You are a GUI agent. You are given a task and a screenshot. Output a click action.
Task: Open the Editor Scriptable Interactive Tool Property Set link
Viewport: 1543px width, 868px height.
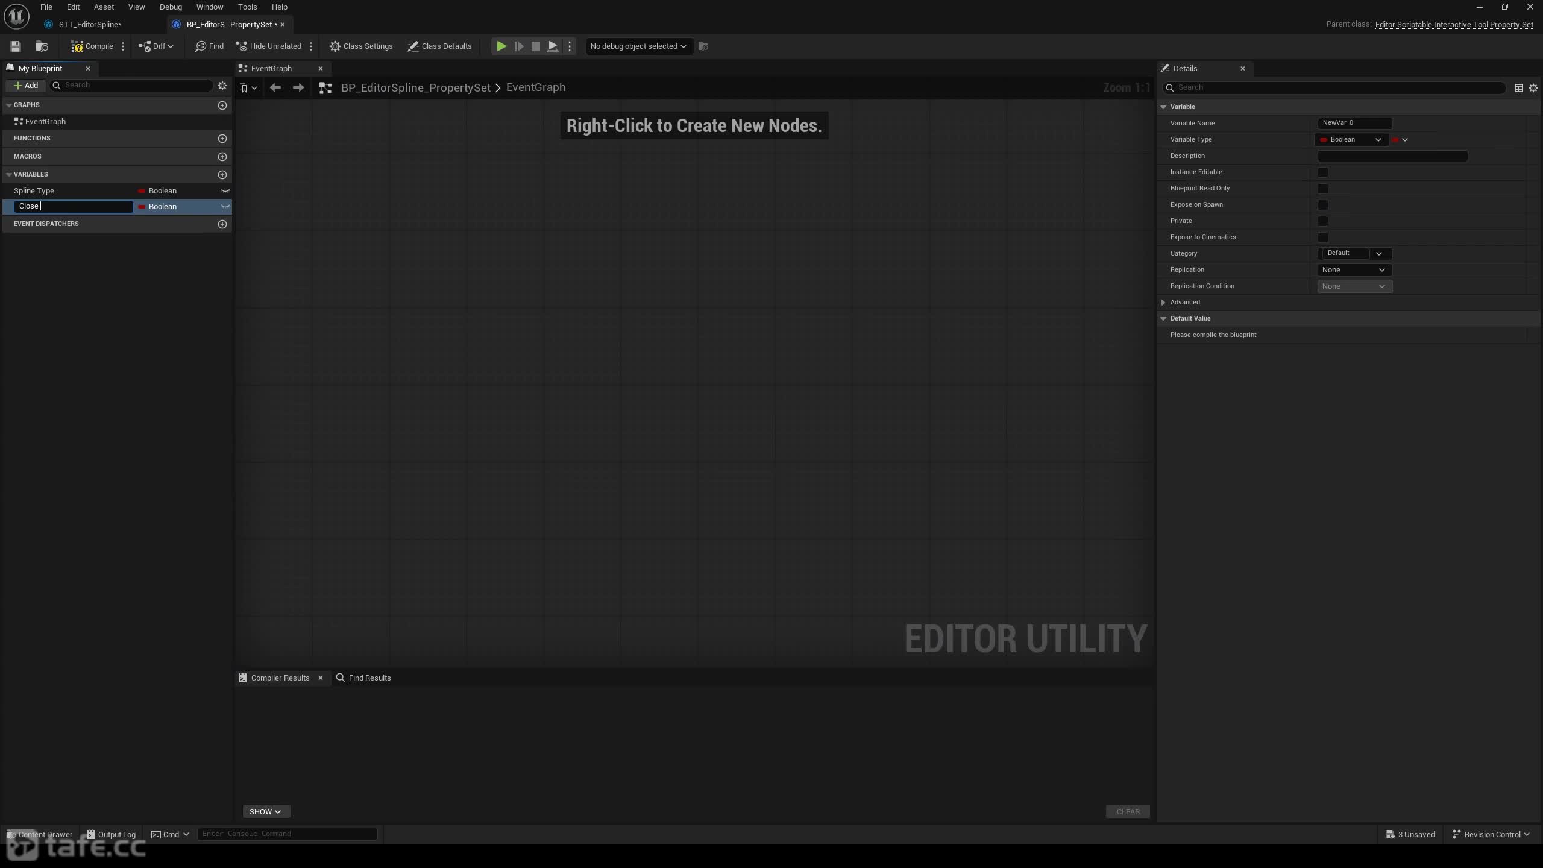click(1454, 25)
